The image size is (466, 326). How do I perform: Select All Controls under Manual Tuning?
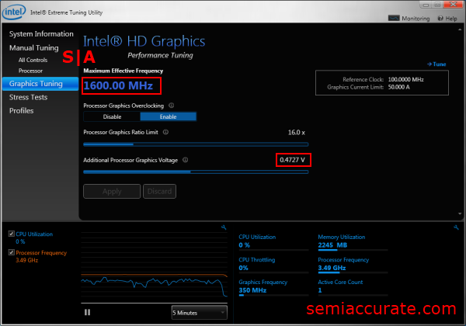pyautogui.click(x=33, y=59)
